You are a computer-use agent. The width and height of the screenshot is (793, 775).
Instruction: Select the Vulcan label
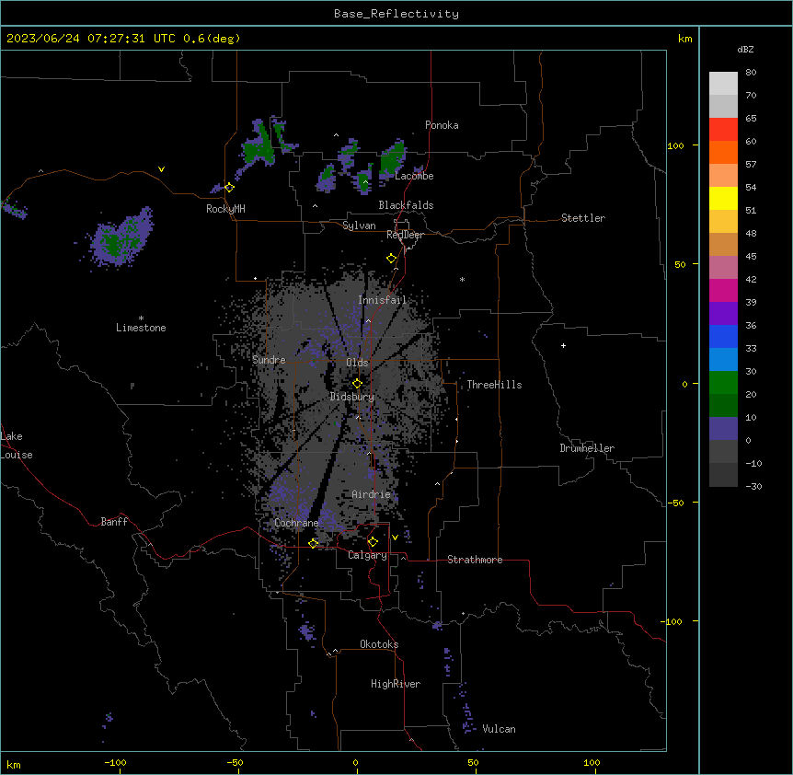(x=499, y=729)
